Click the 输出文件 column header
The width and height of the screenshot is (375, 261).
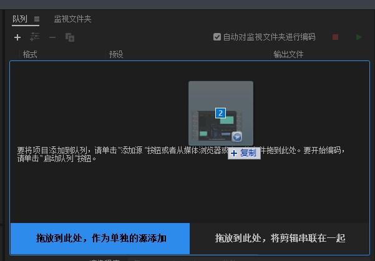288,54
